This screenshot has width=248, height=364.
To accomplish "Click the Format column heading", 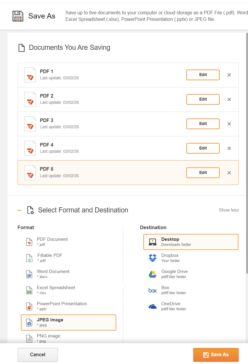I will [x=26, y=227].
